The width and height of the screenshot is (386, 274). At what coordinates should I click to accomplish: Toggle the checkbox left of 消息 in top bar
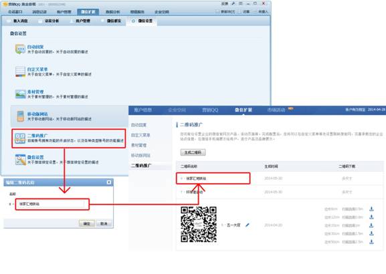coord(239,11)
